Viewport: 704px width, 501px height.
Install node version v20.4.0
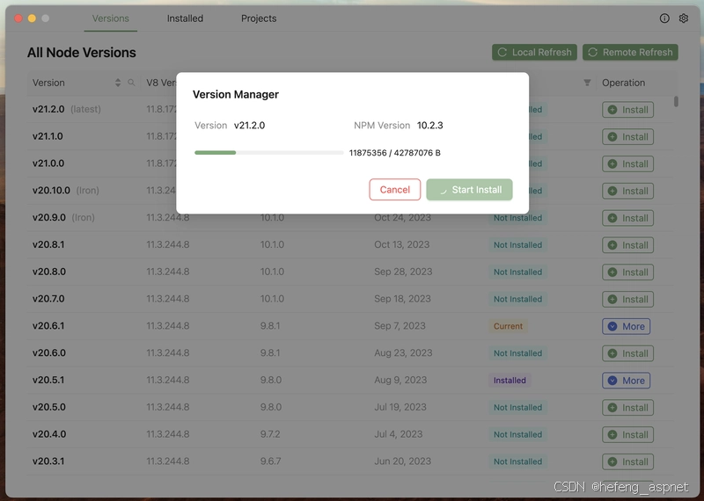click(x=627, y=434)
